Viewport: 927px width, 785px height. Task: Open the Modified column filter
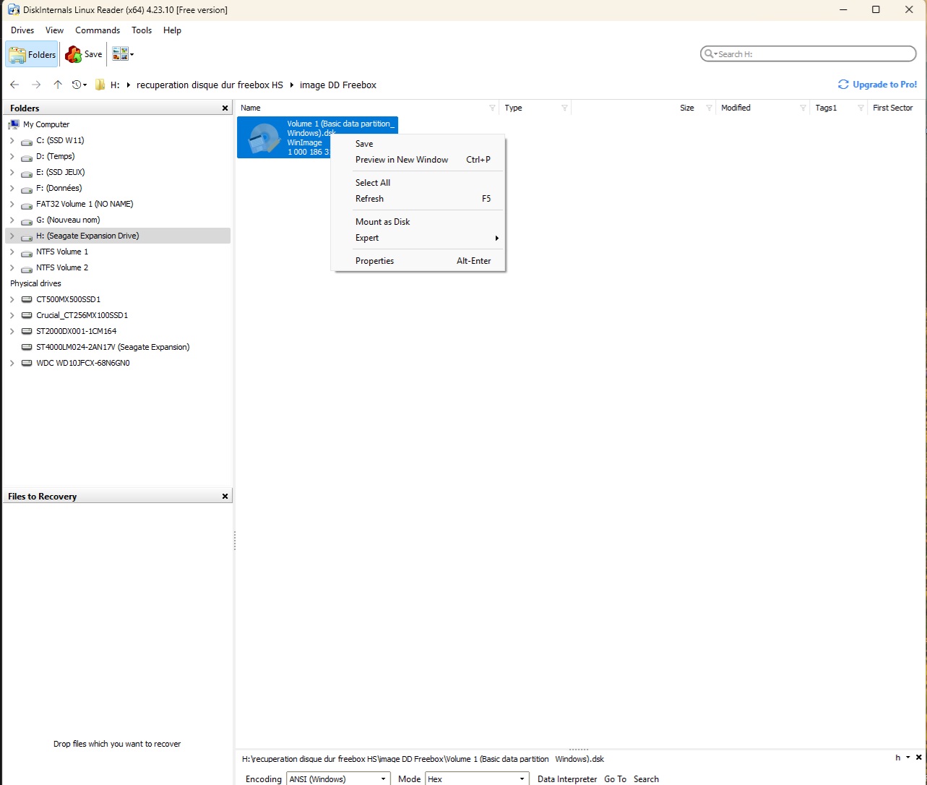tap(803, 108)
